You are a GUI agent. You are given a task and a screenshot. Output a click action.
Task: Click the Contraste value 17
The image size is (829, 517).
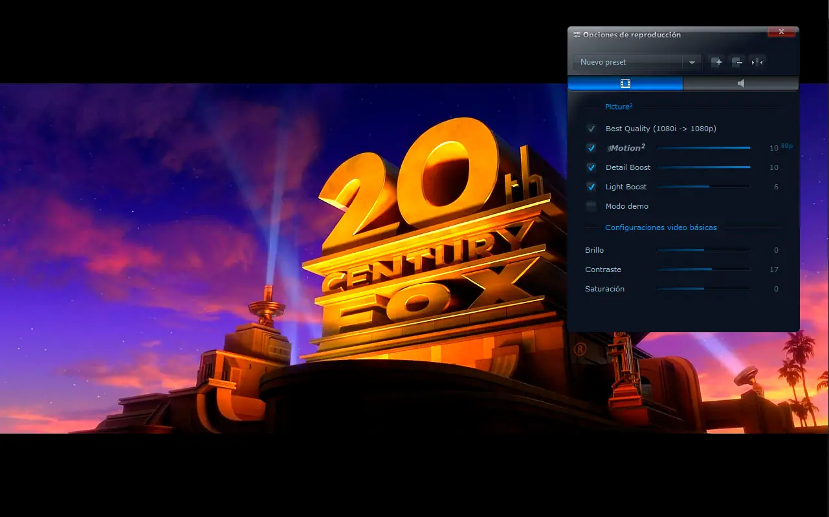click(774, 269)
